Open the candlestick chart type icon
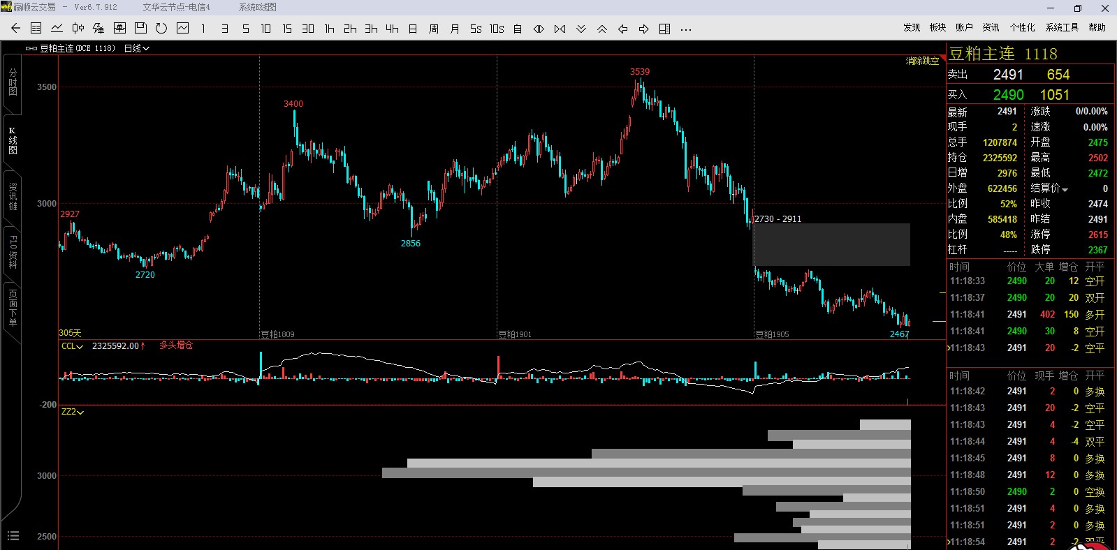Screen dimensions: 1117x550 tap(78, 29)
